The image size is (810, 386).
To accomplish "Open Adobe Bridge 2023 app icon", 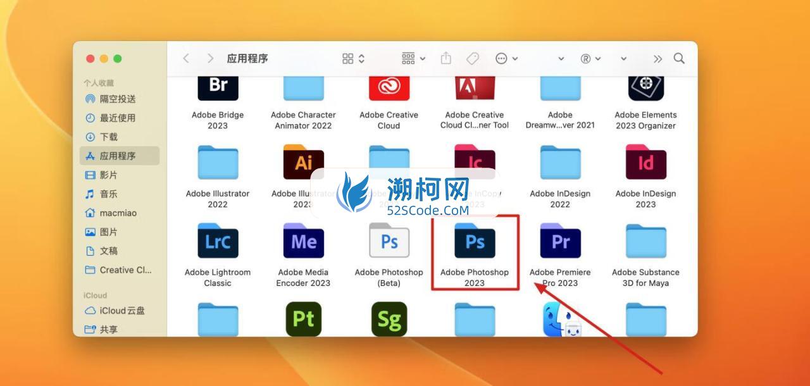I will coord(218,88).
